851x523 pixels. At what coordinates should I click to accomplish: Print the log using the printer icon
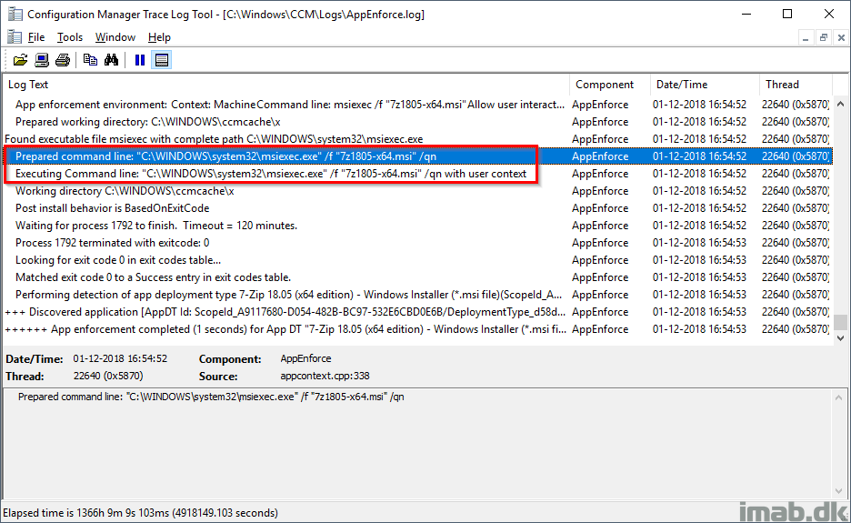63,60
